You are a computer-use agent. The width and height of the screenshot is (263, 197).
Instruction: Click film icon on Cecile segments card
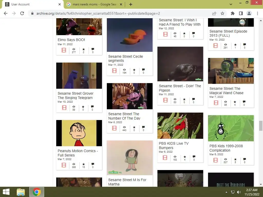point(114,71)
